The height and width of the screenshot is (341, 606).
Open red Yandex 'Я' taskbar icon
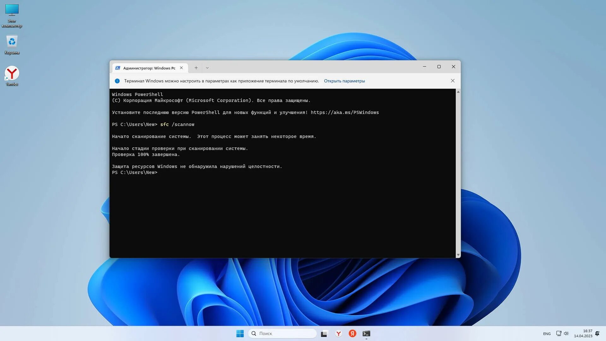click(353, 333)
